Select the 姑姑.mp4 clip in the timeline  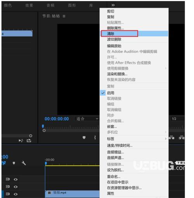click(x=73, y=194)
